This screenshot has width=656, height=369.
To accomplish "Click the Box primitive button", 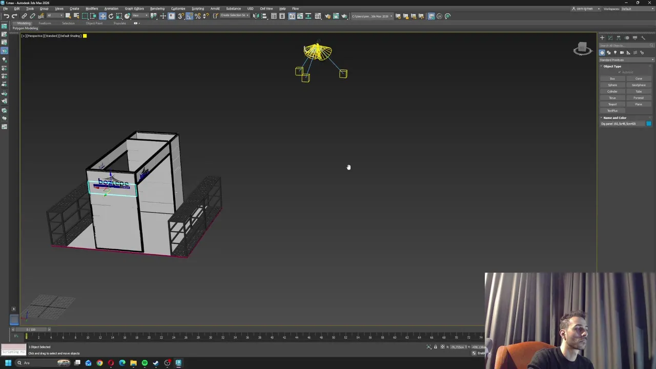I will point(612,78).
